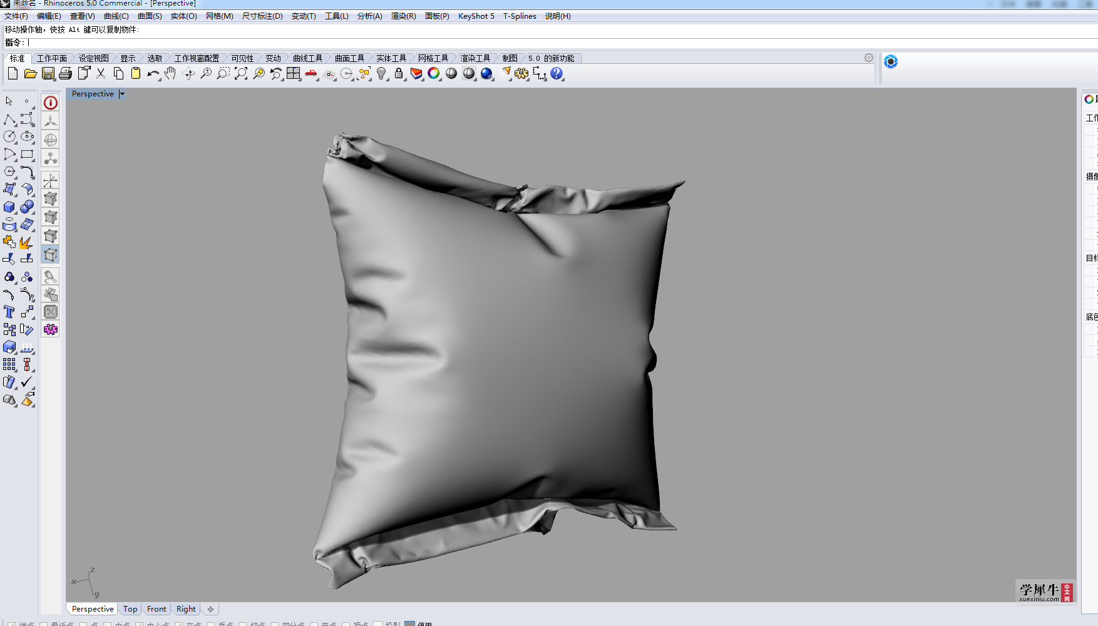The height and width of the screenshot is (626, 1098).
Task: Open the 曲线(C) menu
Action: pos(116,16)
